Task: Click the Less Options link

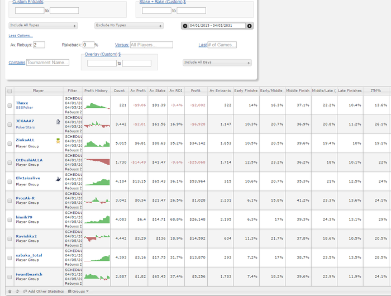Action: click(x=21, y=36)
